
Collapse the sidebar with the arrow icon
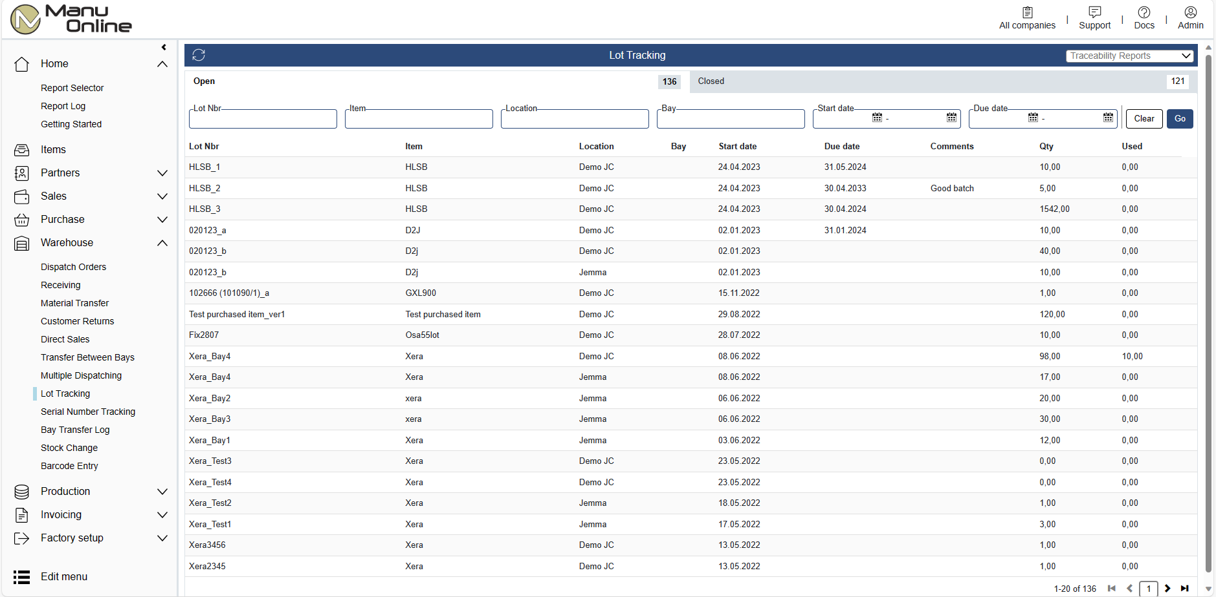164,47
